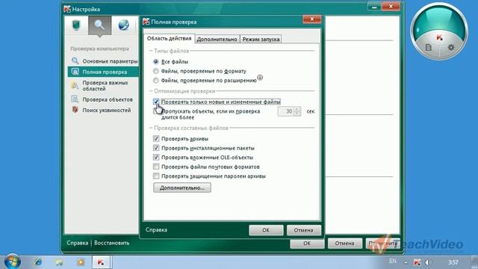Increase seconds value with stepper up
The image size is (478, 269).
pyautogui.click(x=297, y=109)
